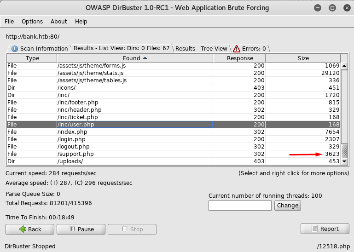The height and width of the screenshot is (252, 354).
Task: Open the File menu
Action: (9, 22)
